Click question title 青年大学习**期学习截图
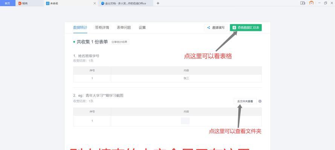335x150 pixels. coord(105,96)
